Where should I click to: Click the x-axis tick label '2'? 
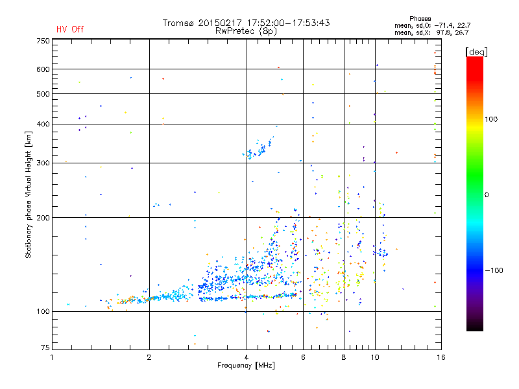pyautogui.click(x=149, y=357)
